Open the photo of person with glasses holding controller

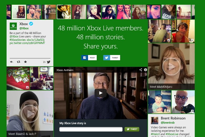(x=183, y=102)
